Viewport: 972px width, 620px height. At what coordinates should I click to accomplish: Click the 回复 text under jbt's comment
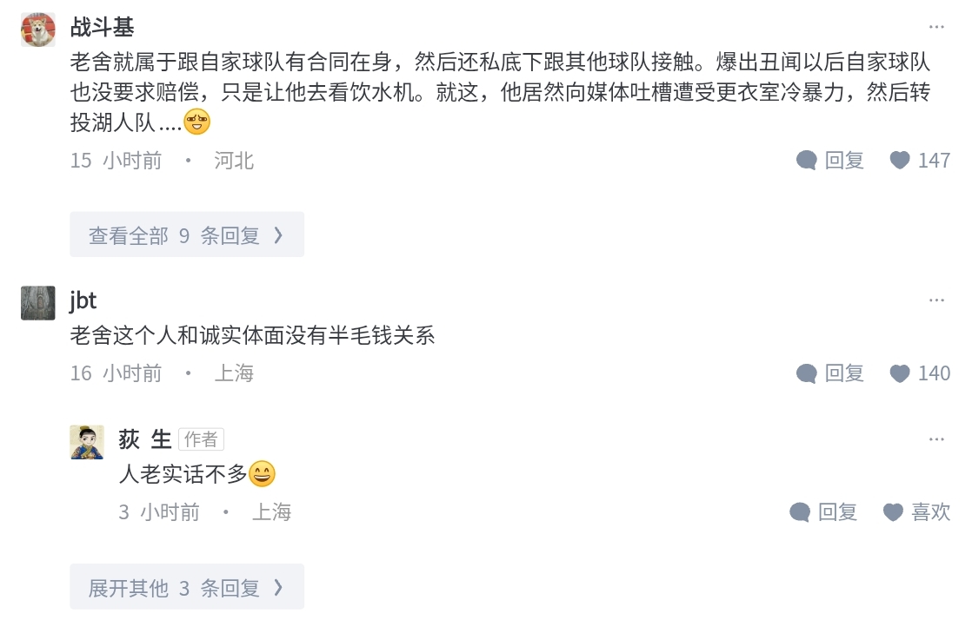coord(844,373)
